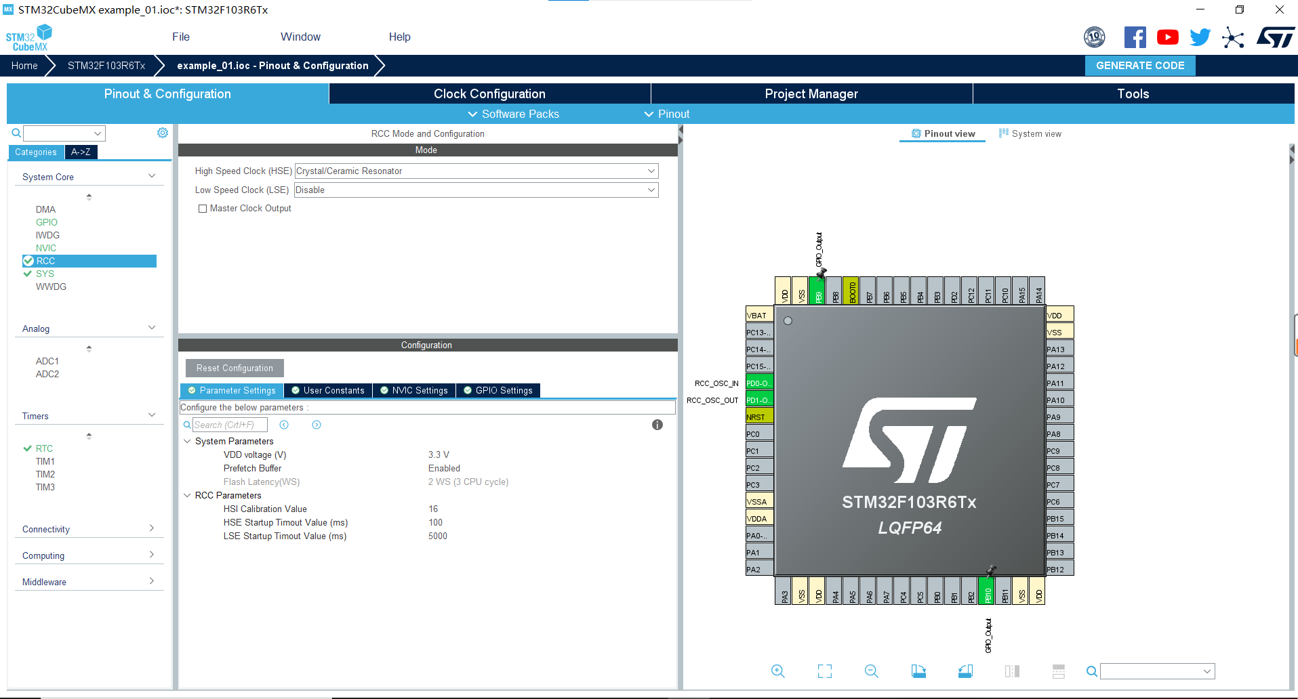Viewport: 1298px width, 699px height.
Task: Open the Help menu
Action: coord(400,37)
